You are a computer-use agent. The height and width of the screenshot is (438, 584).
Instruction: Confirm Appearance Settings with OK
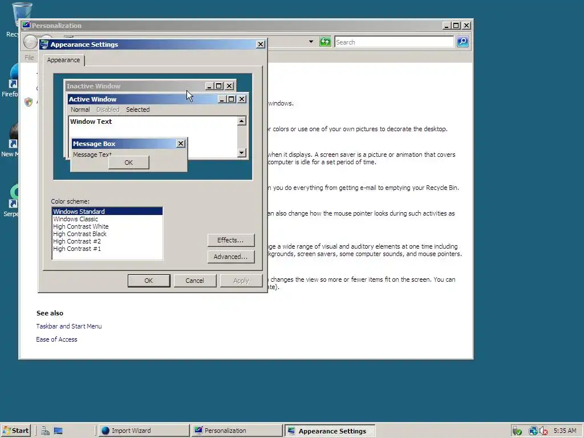(x=149, y=281)
